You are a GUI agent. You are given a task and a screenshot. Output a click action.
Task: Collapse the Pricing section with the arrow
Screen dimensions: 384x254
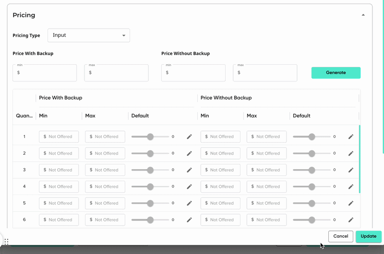(x=363, y=15)
